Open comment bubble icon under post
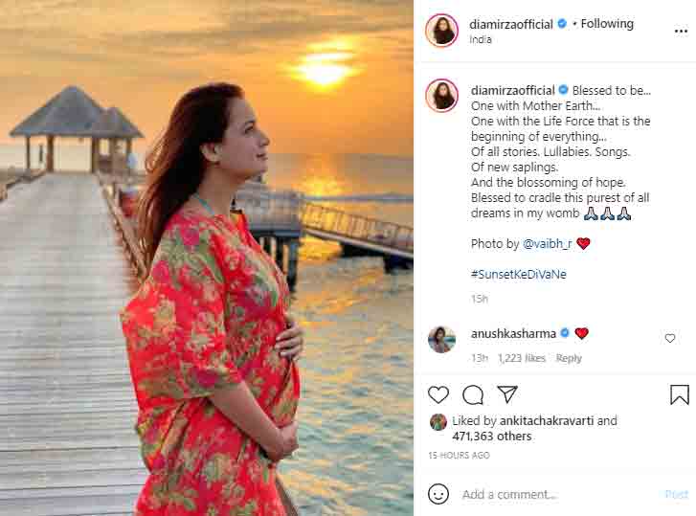 point(473,394)
